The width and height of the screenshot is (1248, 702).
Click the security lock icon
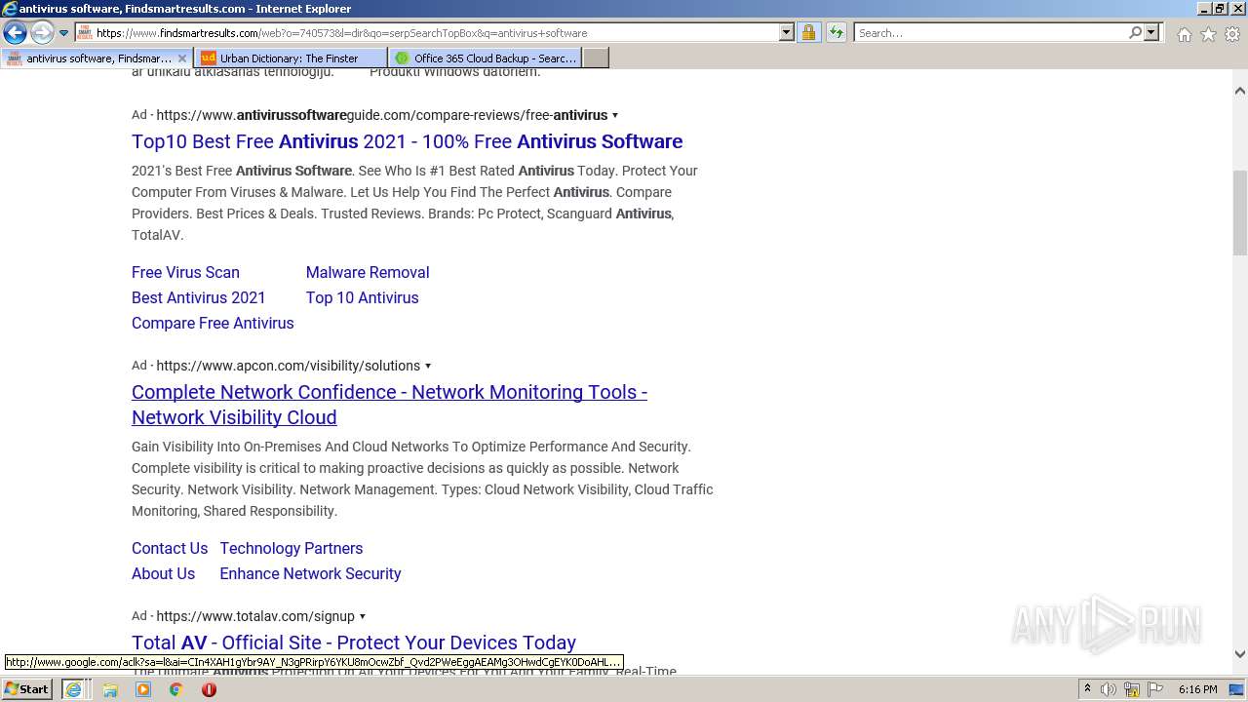pyautogui.click(x=808, y=32)
